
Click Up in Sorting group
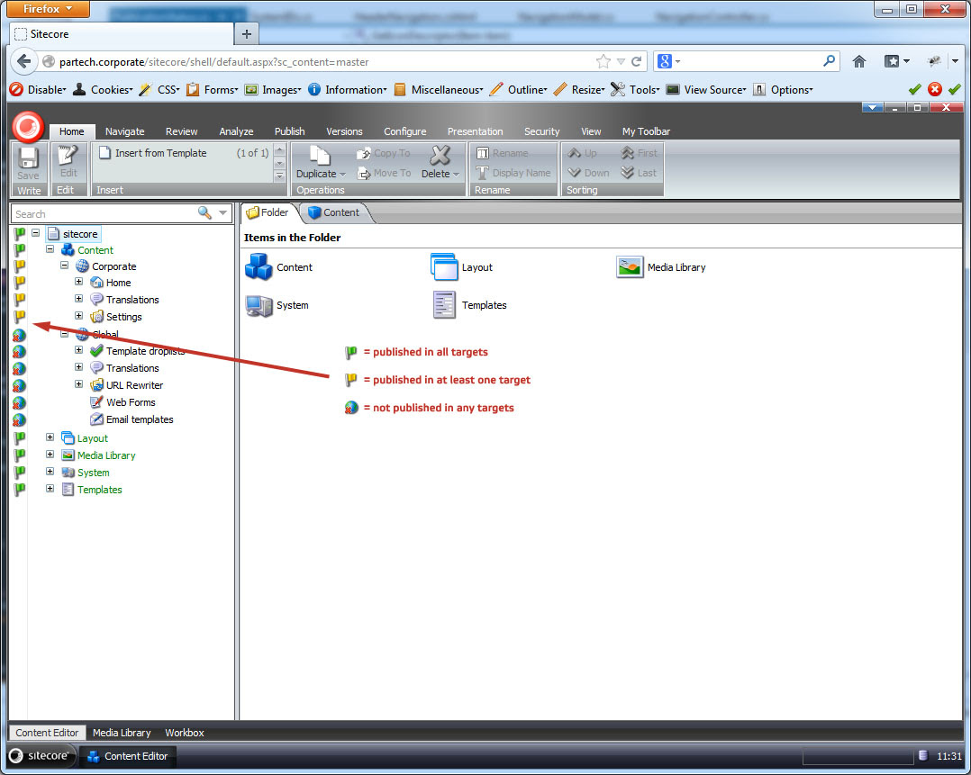pos(582,153)
